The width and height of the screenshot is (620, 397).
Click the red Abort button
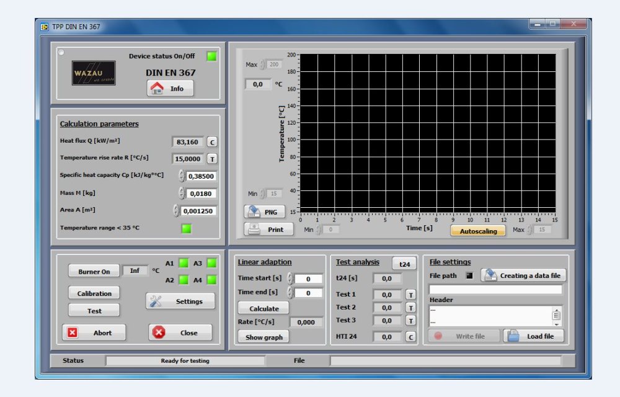94,332
